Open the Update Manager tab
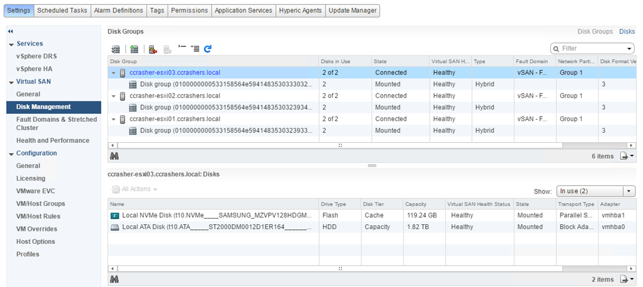This screenshot has width=643, height=287. click(x=353, y=11)
